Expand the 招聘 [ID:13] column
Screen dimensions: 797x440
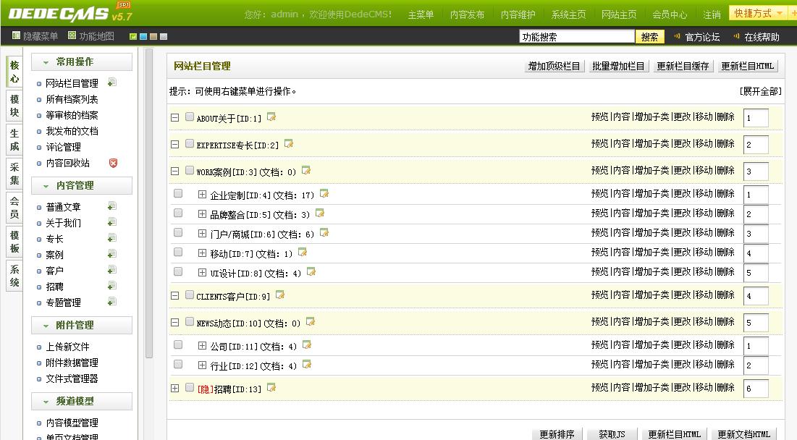click(174, 389)
